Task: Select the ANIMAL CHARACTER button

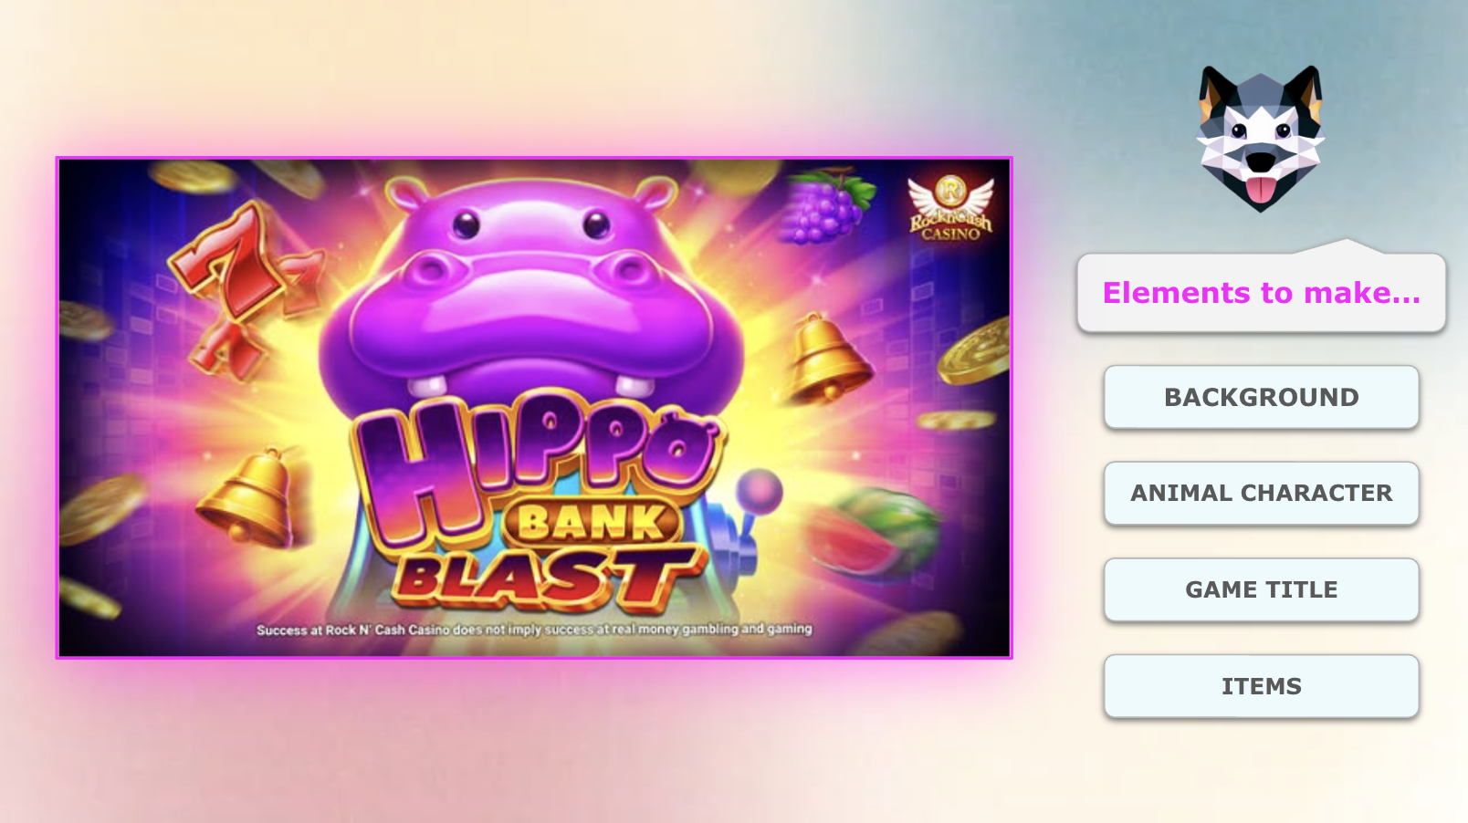Action: (1261, 493)
